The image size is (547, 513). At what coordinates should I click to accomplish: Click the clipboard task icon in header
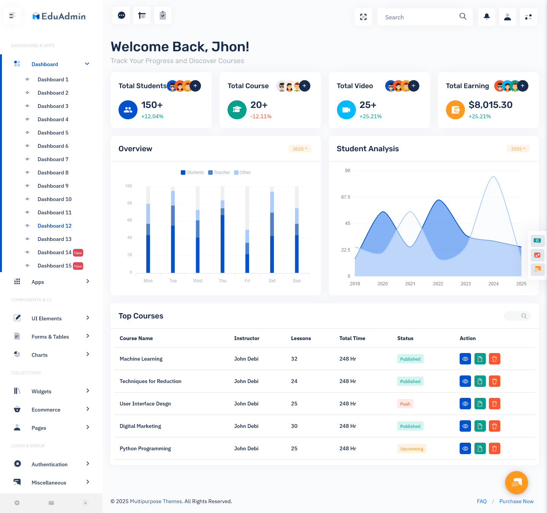click(163, 16)
